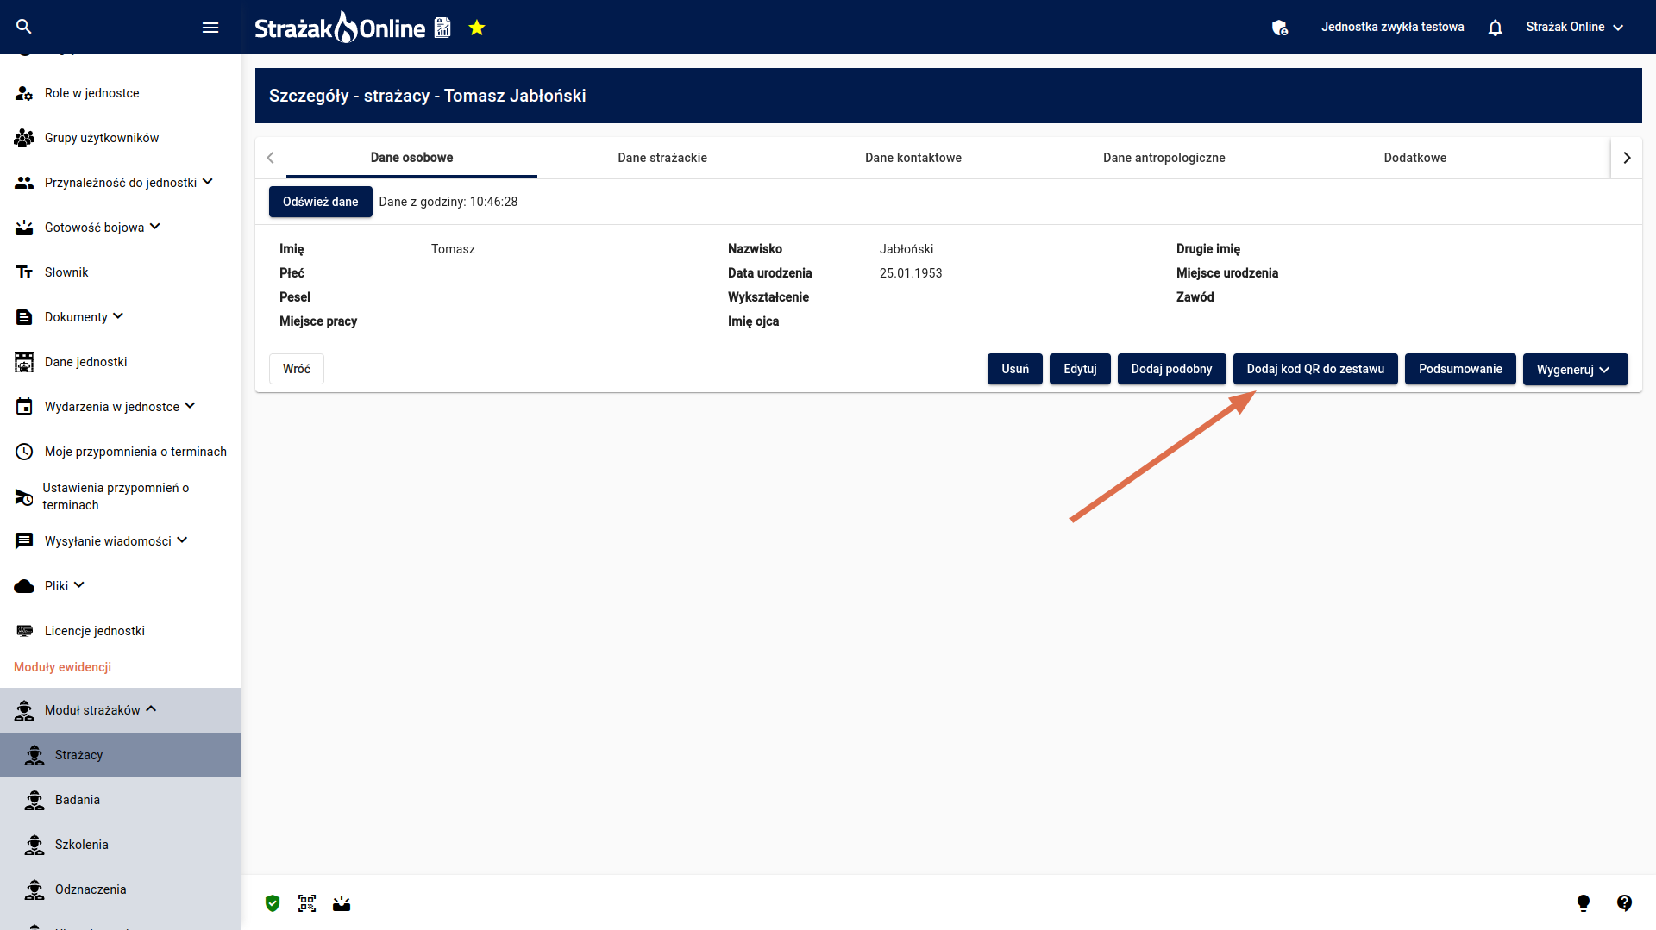Click the yellow favorite star
1656x930 pixels.
477,28
